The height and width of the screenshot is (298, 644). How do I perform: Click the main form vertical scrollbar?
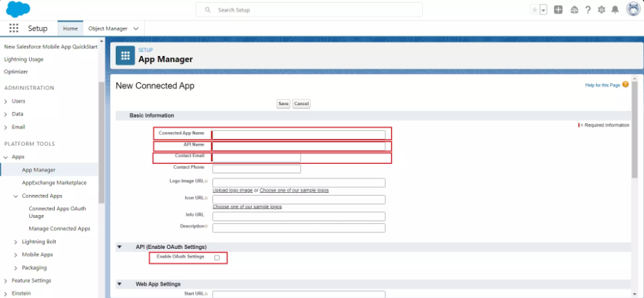pyautogui.click(x=634, y=129)
